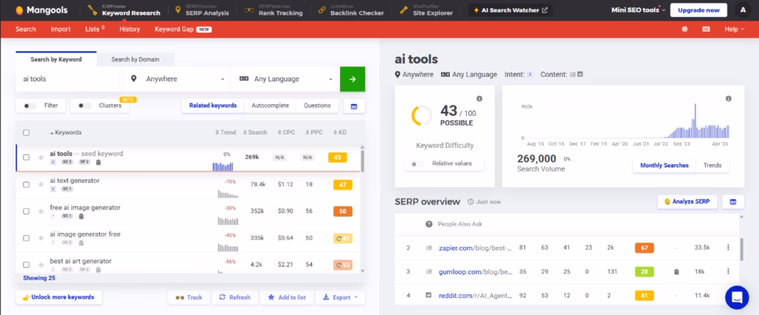Click the People Also Ask question icon
Viewport: 759px width, 315px height.
tap(429, 224)
